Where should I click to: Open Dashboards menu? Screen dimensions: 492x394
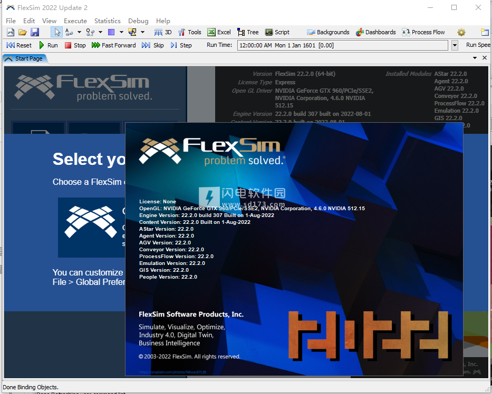pyautogui.click(x=375, y=32)
